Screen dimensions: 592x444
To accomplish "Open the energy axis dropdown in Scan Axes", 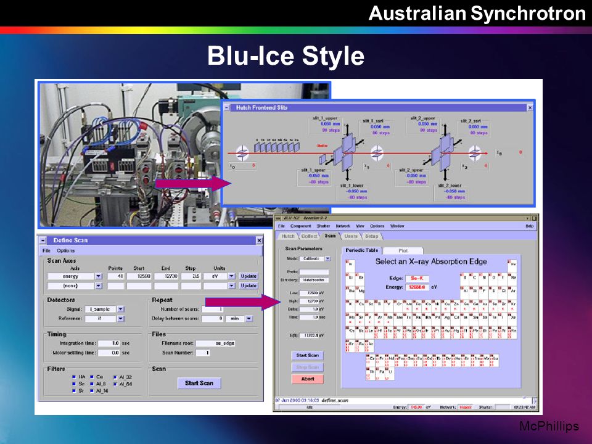I will (x=99, y=276).
